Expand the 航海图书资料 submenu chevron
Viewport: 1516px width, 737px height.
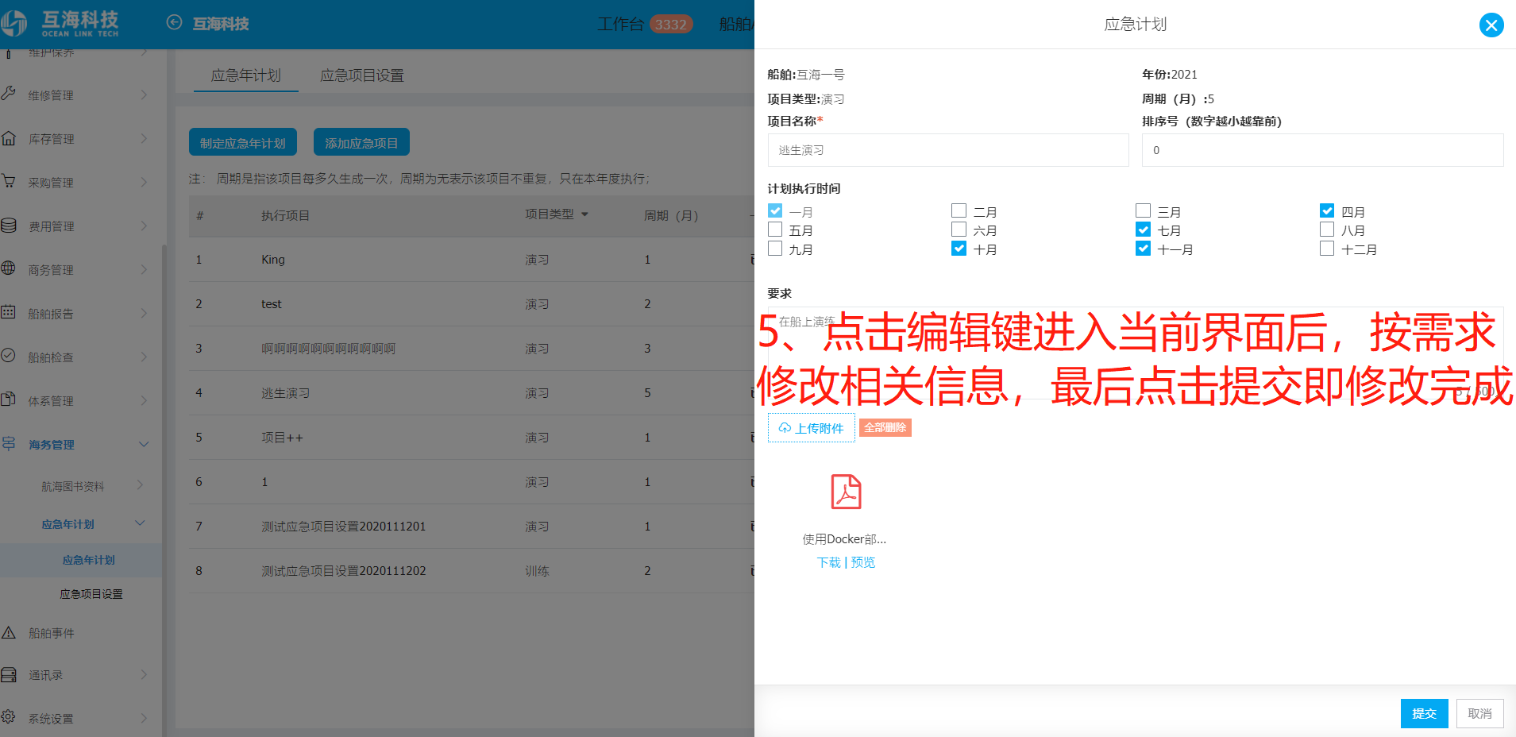click(141, 484)
